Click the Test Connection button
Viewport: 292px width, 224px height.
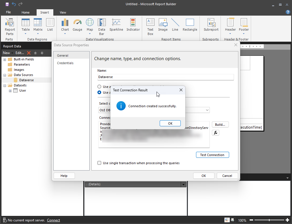(212, 155)
